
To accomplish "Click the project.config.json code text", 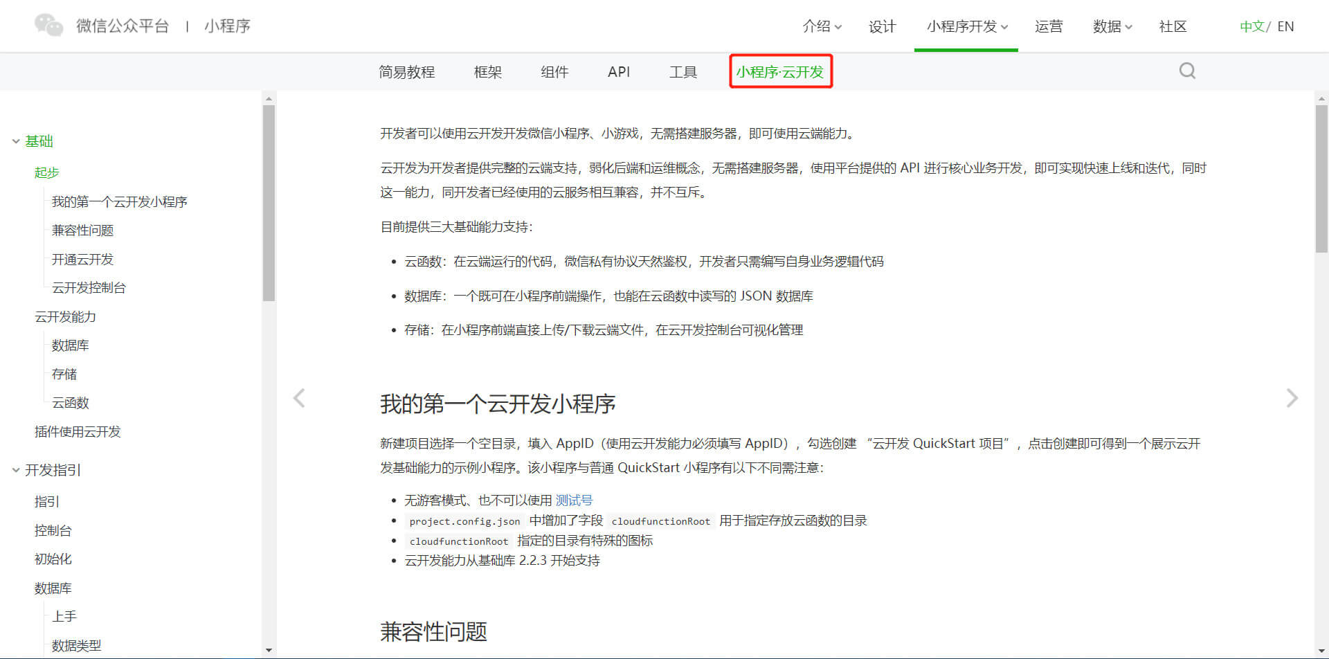I will pyautogui.click(x=464, y=521).
